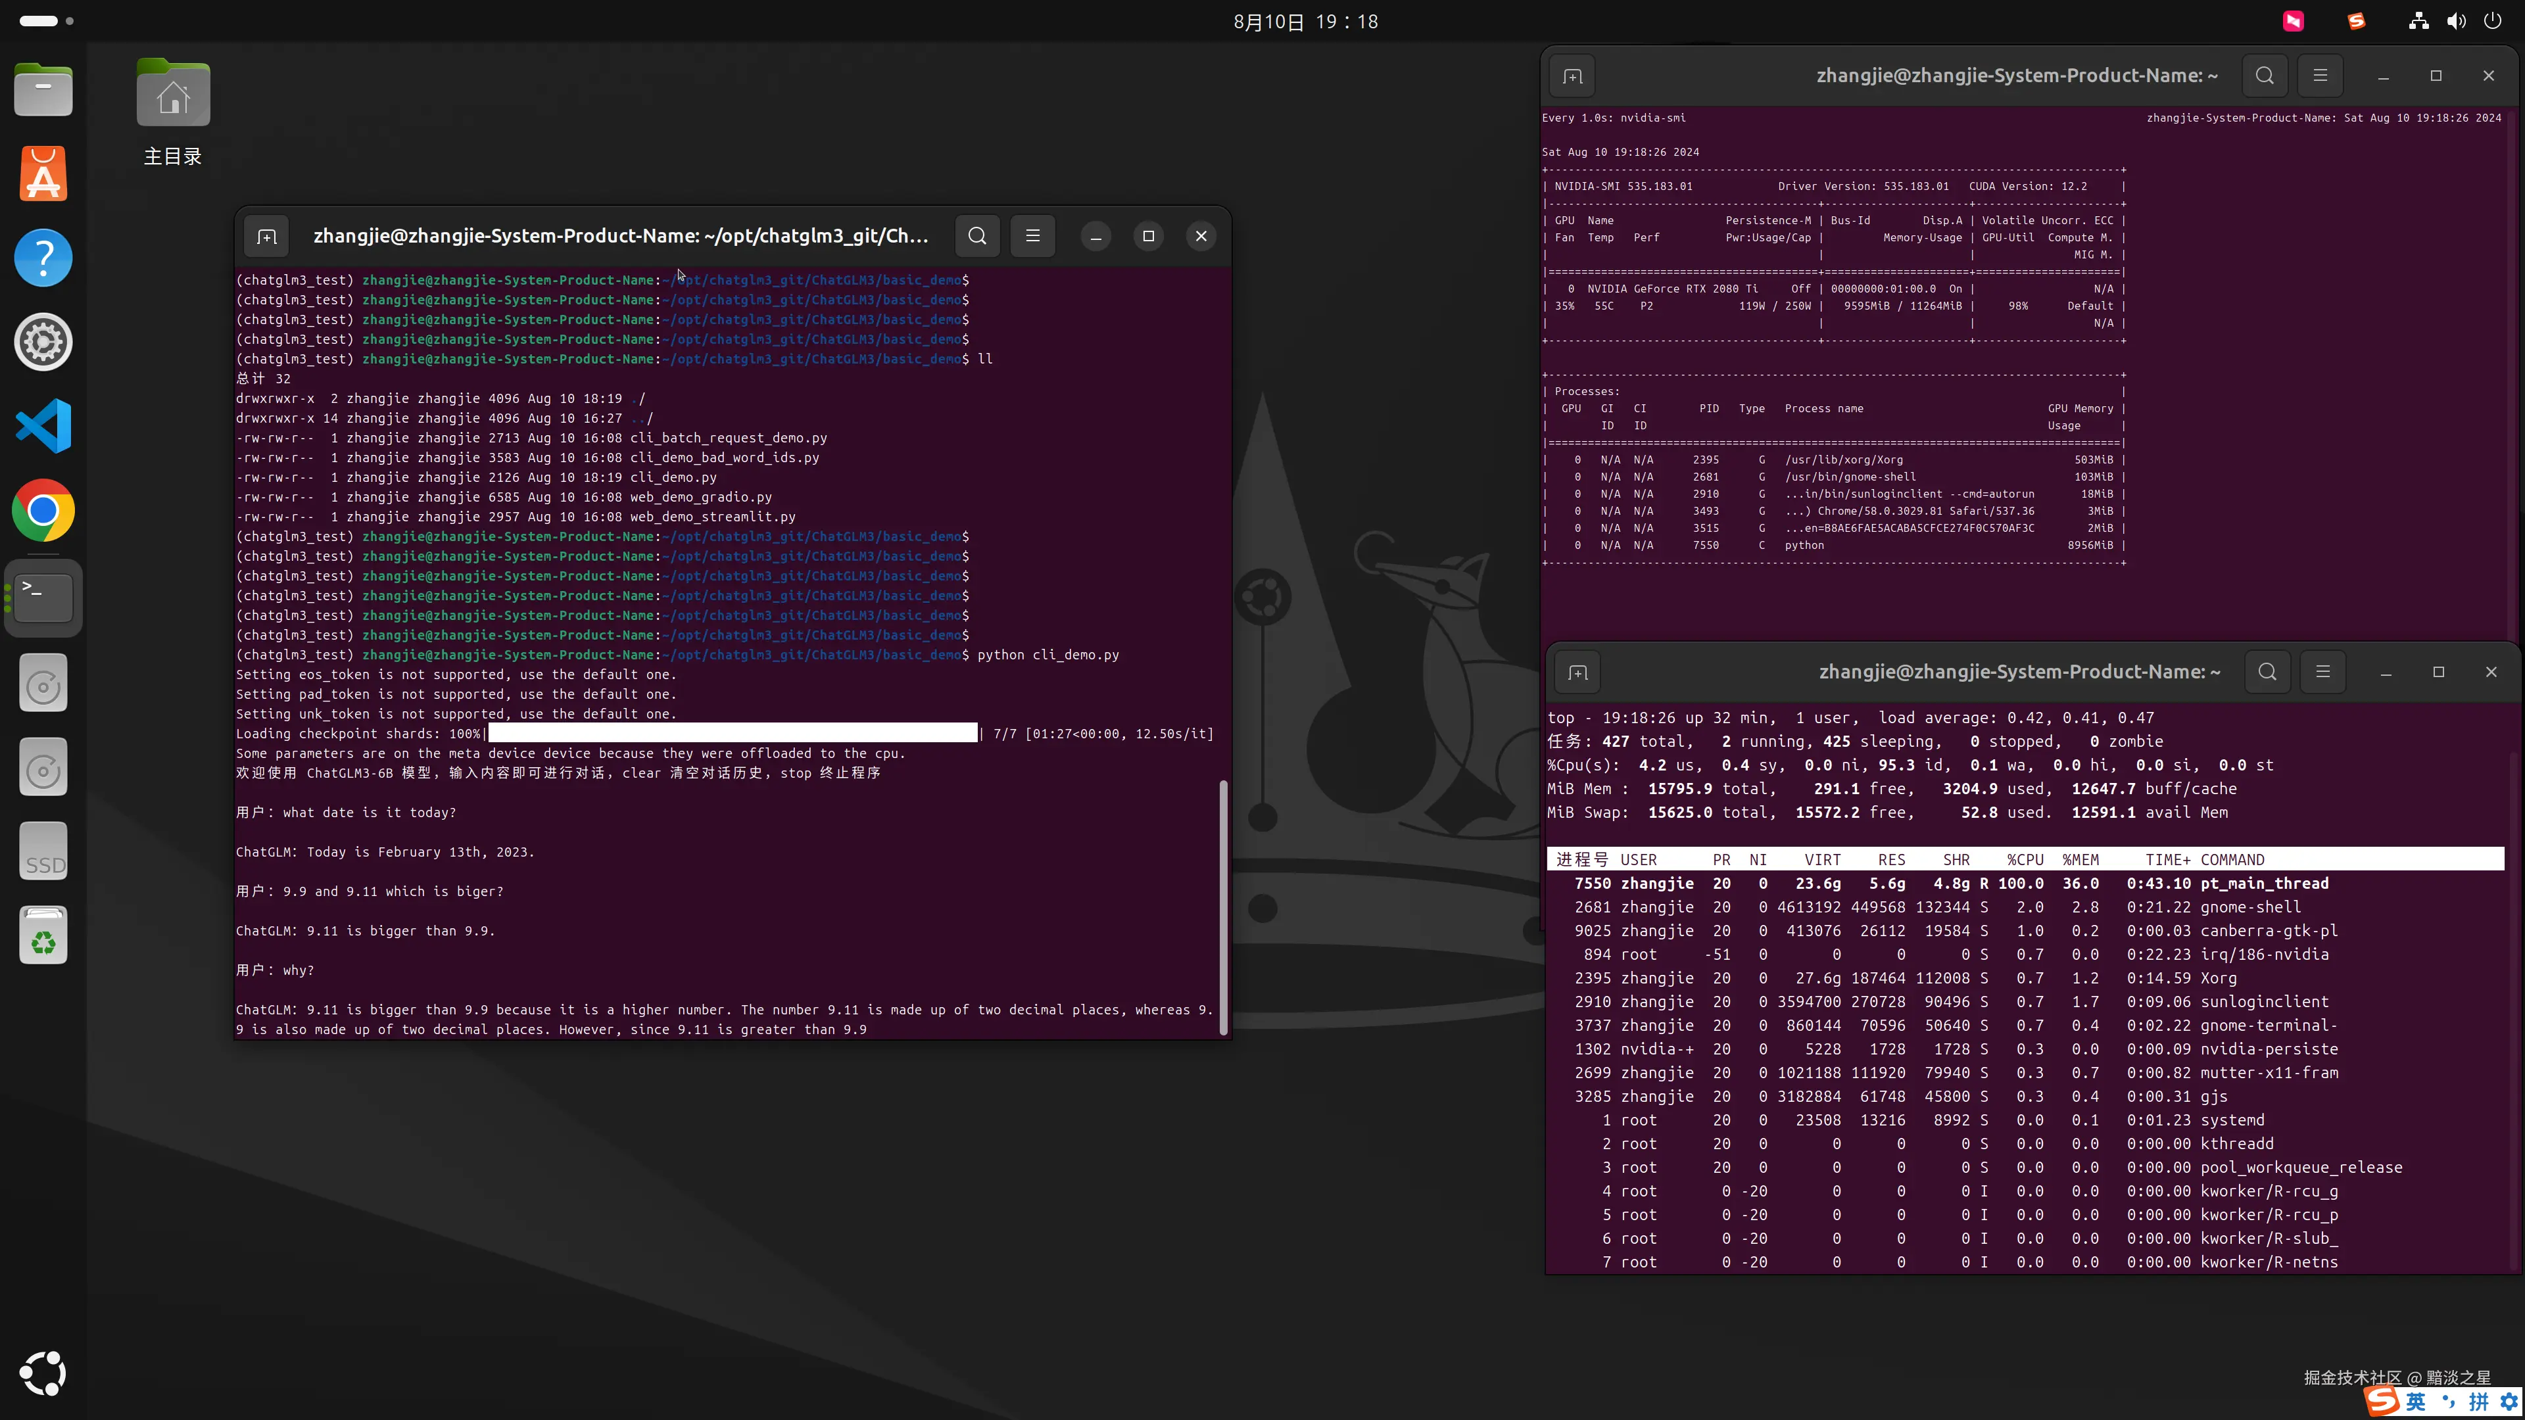Open hamburger menu of ChatGLM terminal
The width and height of the screenshot is (2525, 1420).
click(1032, 236)
